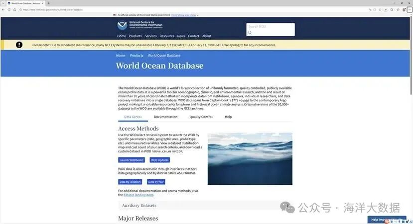
Task: Open Products in the navigation menu
Action: tap(135, 36)
